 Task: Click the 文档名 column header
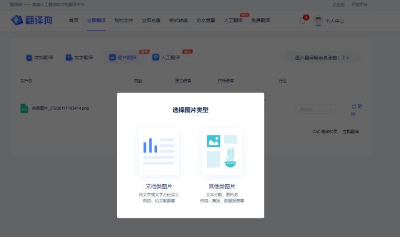[x=26, y=81]
